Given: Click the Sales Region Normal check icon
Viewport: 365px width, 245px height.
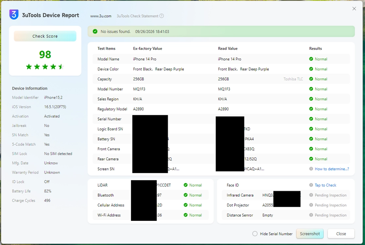Looking at the screenshot, I should (x=311, y=99).
